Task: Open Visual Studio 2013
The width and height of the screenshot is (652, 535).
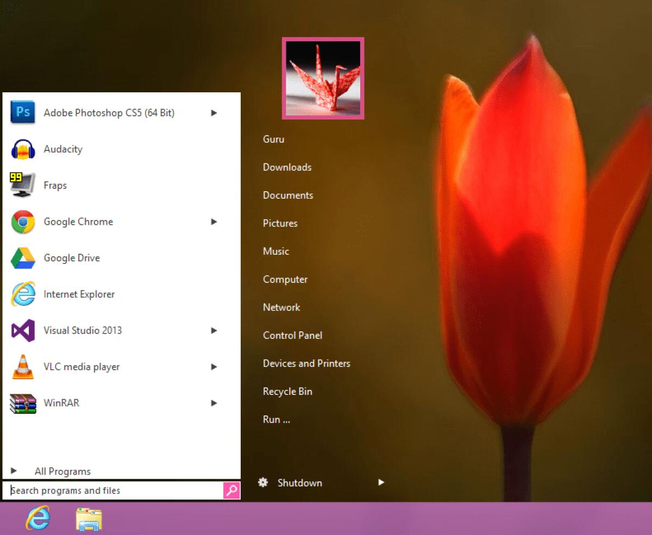Action: pos(83,330)
